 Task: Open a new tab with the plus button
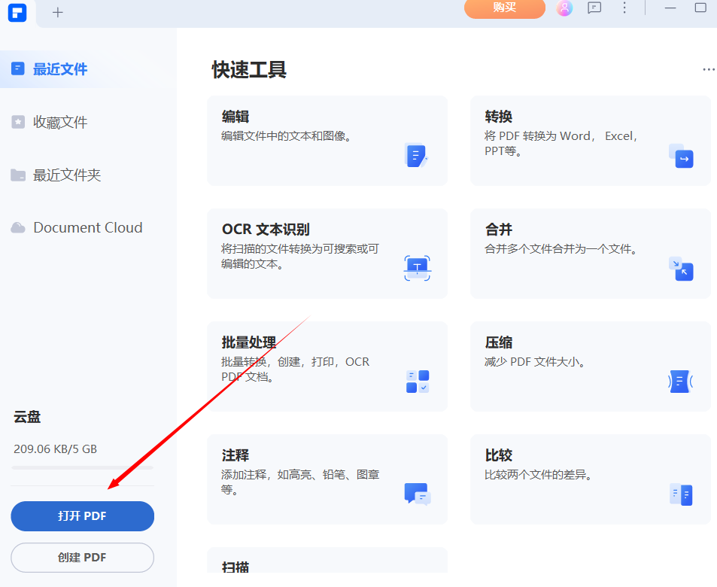point(57,13)
